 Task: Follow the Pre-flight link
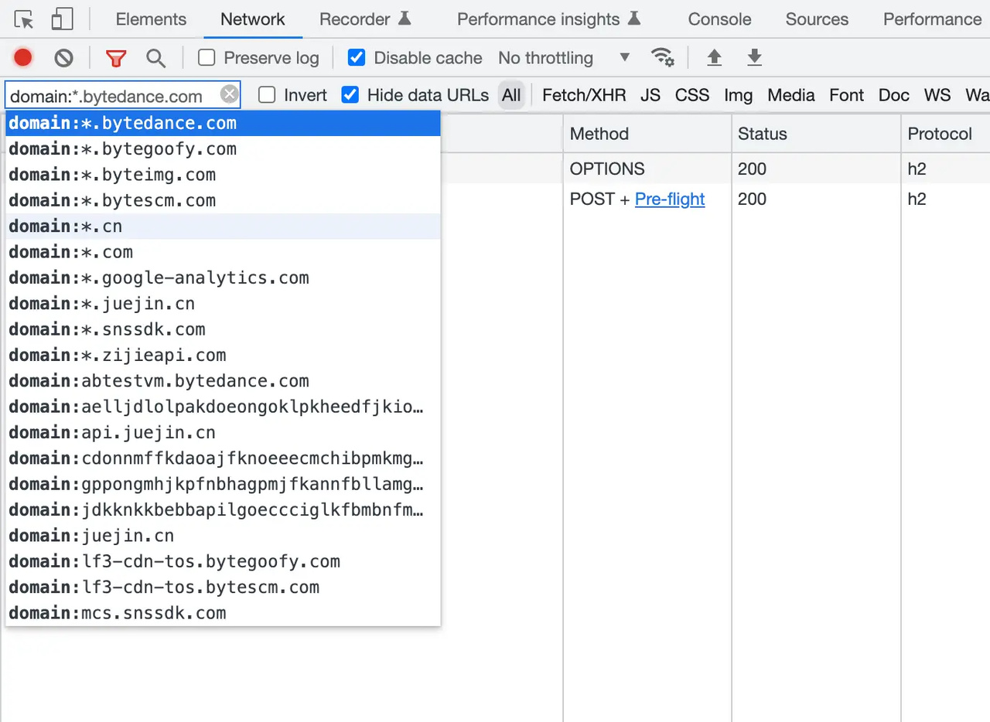(x=670, y=199)
